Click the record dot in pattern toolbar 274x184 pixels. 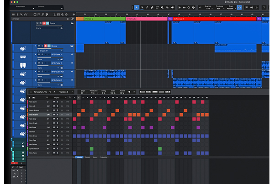tap(129, 92)
